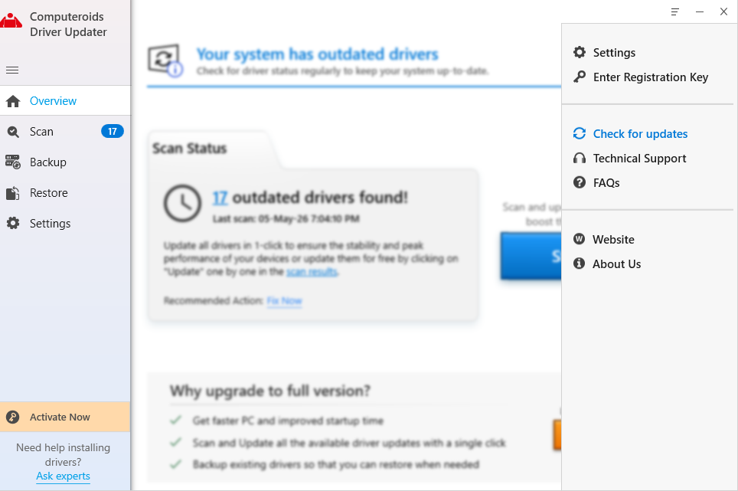738x491 pixels.
Task: Close the Driver Updater window
Action: point(724,11)
